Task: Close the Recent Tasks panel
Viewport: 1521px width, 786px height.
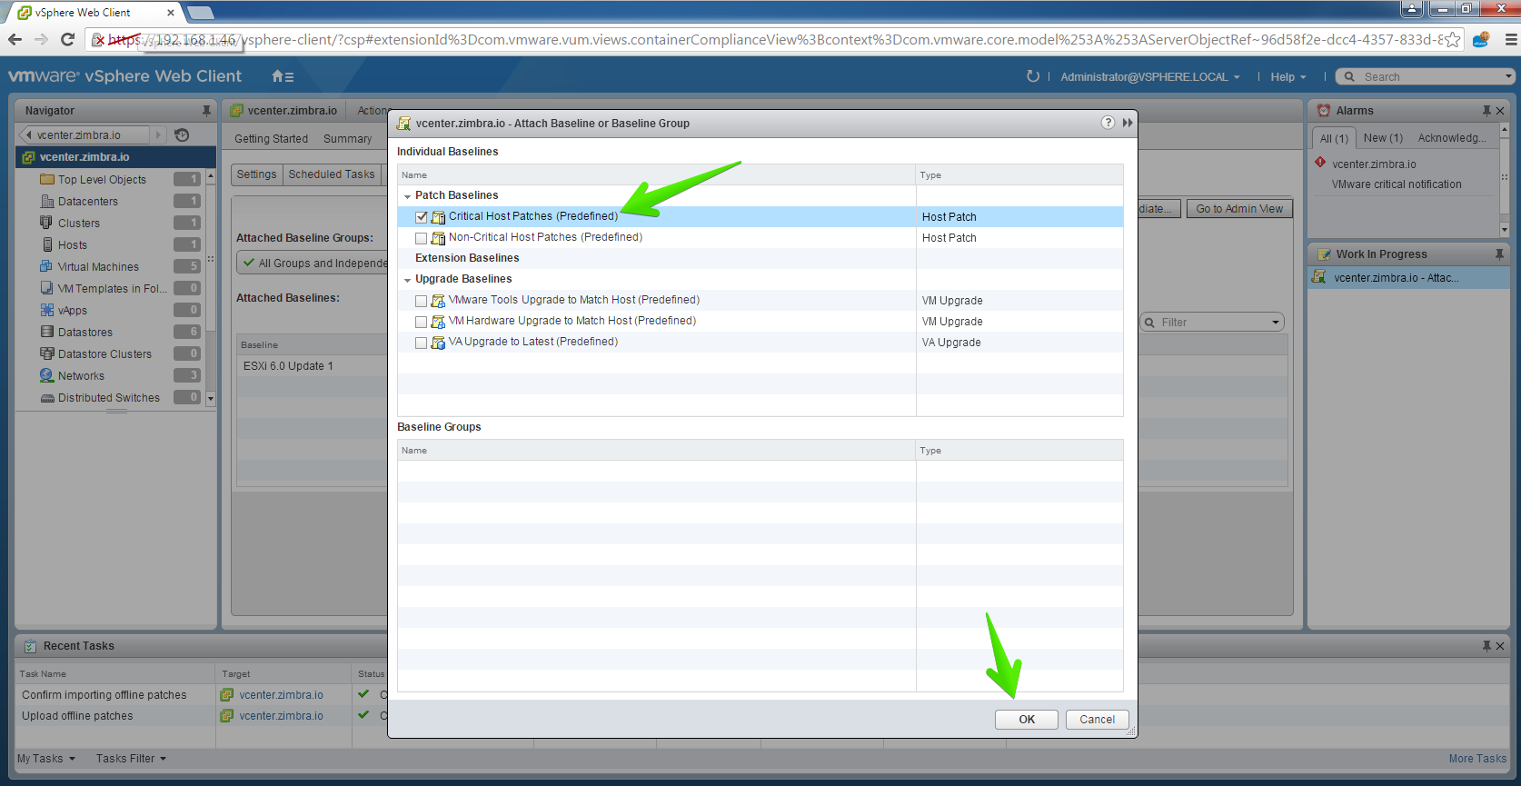Action: (1500, 646)
